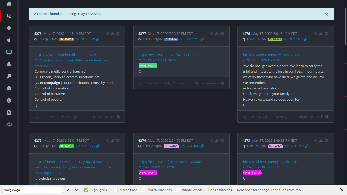Go to post 4276 arrow icon
Image resolution: width=347 pixels, height=195 pixels.
click(x=326, y=34)
